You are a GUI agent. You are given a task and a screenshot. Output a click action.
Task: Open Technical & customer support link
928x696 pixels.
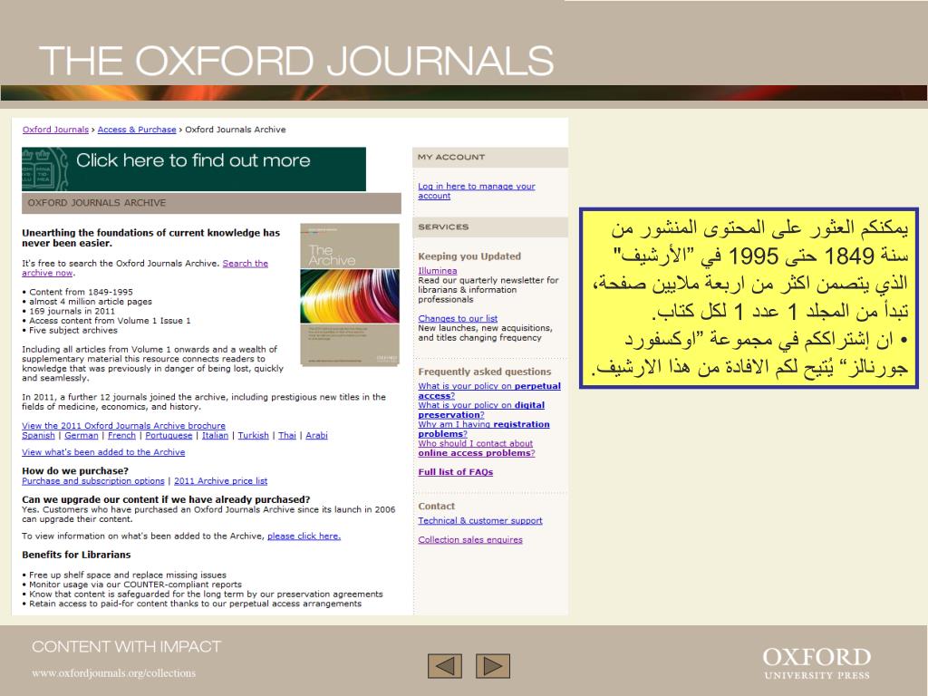pyautogui.click(x=480, y=521)
